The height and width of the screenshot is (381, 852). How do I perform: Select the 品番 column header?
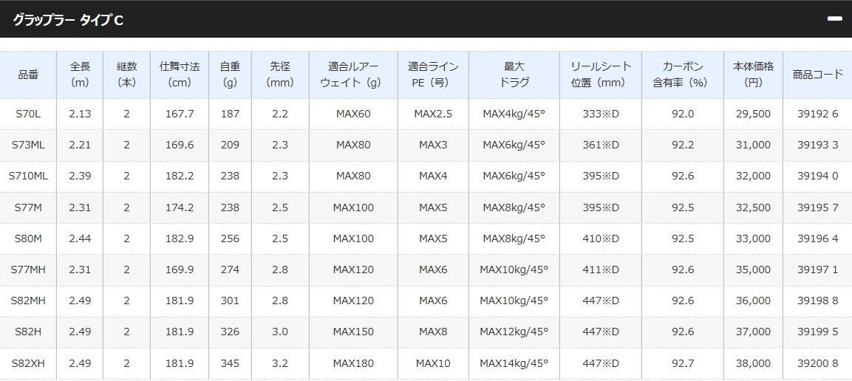pos(28,75)
